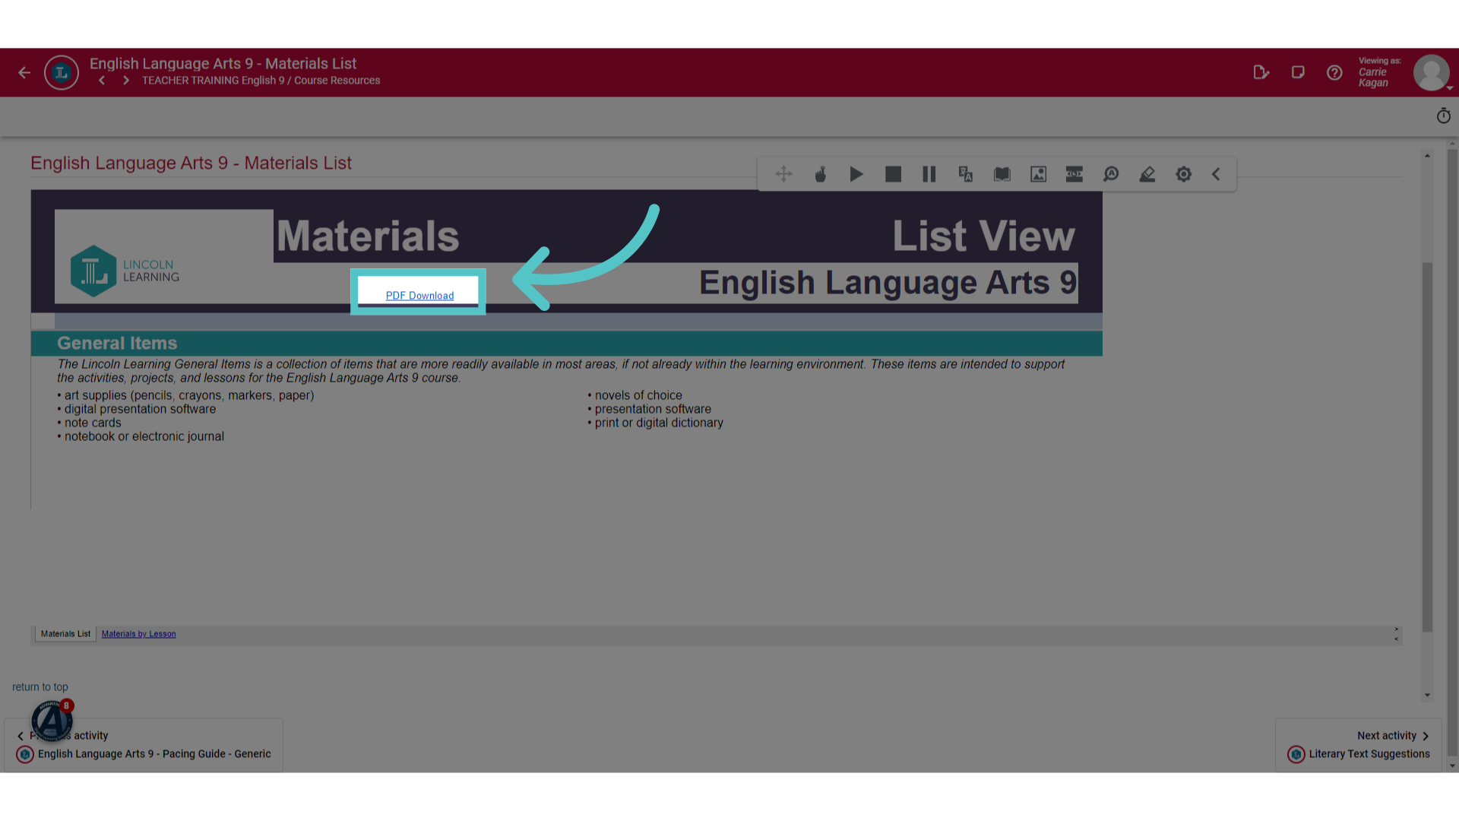The height and width of the screenshot is (821, 1459).
Task: Open the text magnifier tool
Action: [x=1111, y=175]
